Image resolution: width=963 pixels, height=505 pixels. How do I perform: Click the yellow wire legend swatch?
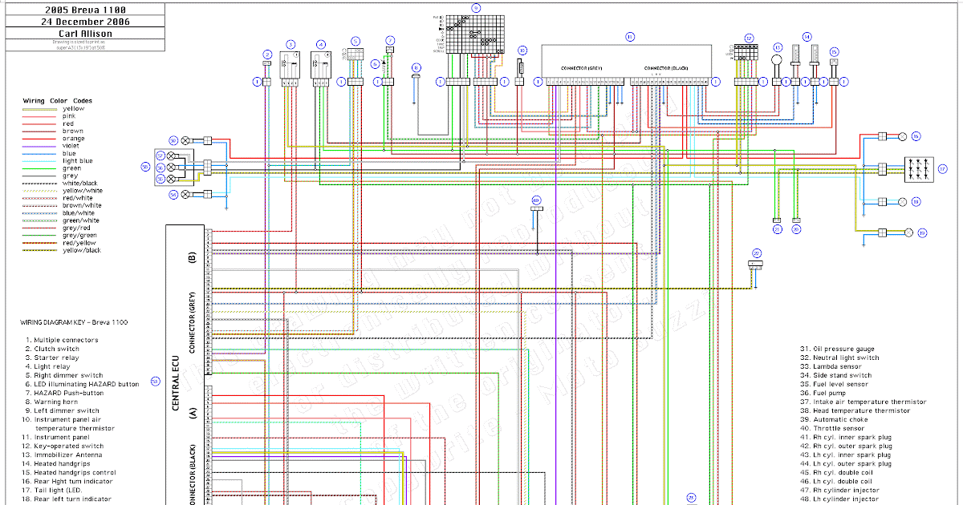pyautogui.click(x=39, y=108)
